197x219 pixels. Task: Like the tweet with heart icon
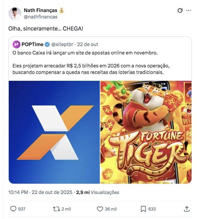[99, 209]
